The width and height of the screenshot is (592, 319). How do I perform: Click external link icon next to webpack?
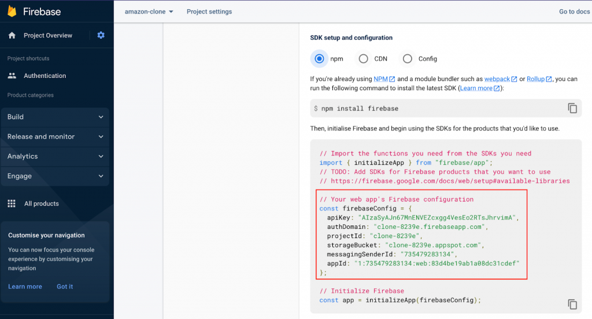point(514,79)
